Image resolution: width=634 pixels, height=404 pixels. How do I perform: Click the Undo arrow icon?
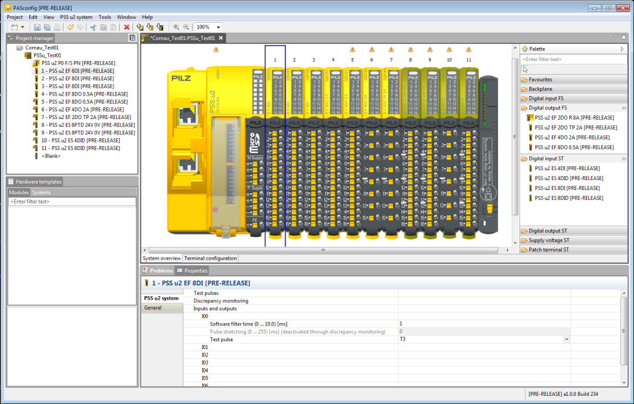click(70, 27)
